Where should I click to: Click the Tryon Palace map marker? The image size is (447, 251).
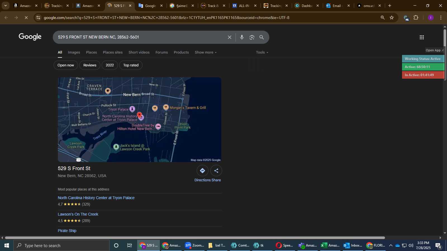(132, 109)
